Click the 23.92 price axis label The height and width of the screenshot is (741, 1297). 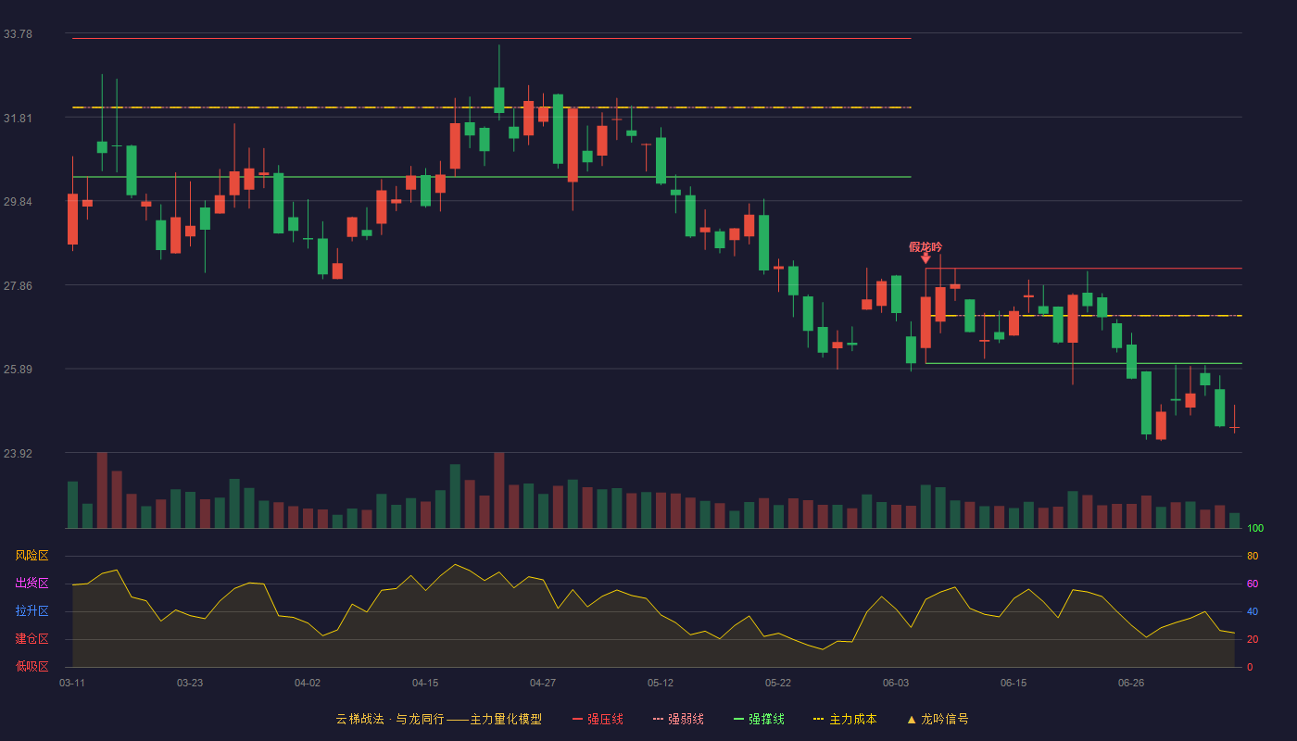(x=18, y=454)
